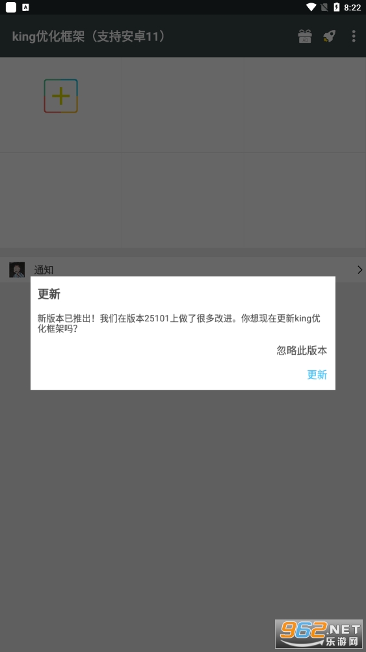The image size is (366, 652).
Task: Open the keyboard A indicator icon
Action: click(x=25, y=7)
